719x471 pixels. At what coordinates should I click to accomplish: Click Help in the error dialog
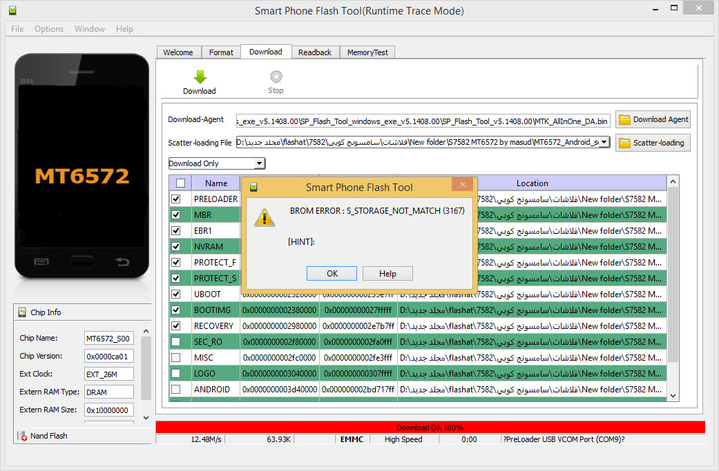387,273
